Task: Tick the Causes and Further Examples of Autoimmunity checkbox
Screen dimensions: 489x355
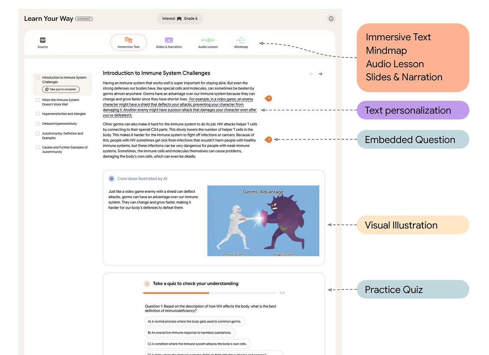Action: click(37, 147)
